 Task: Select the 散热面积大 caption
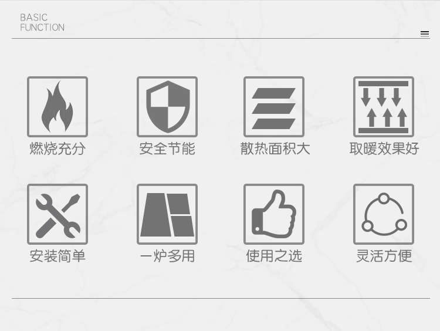[275, 148]
